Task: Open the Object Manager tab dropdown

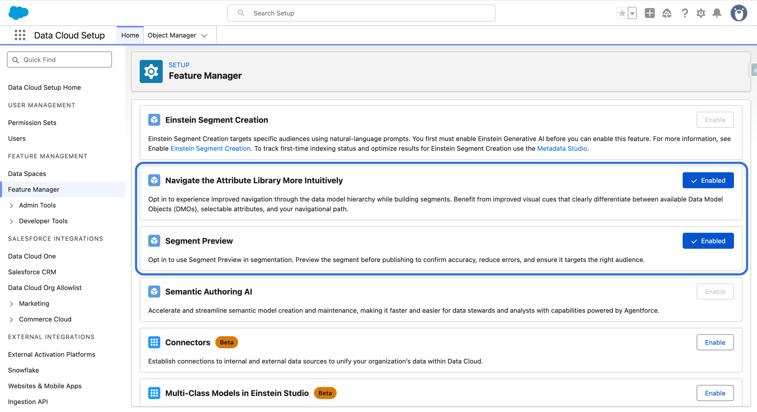Action: (x=204, y=35)
